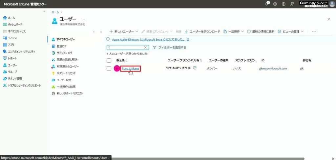Open feedback icon in top bar

pyautogui.click(x=292, y=4)
